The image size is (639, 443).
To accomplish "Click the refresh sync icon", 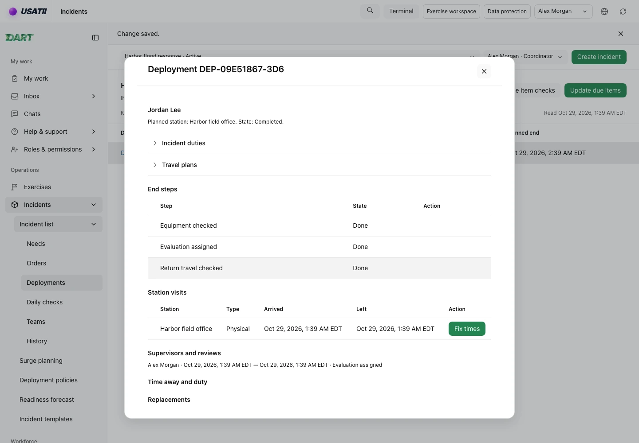I will (x=623, y=12).
